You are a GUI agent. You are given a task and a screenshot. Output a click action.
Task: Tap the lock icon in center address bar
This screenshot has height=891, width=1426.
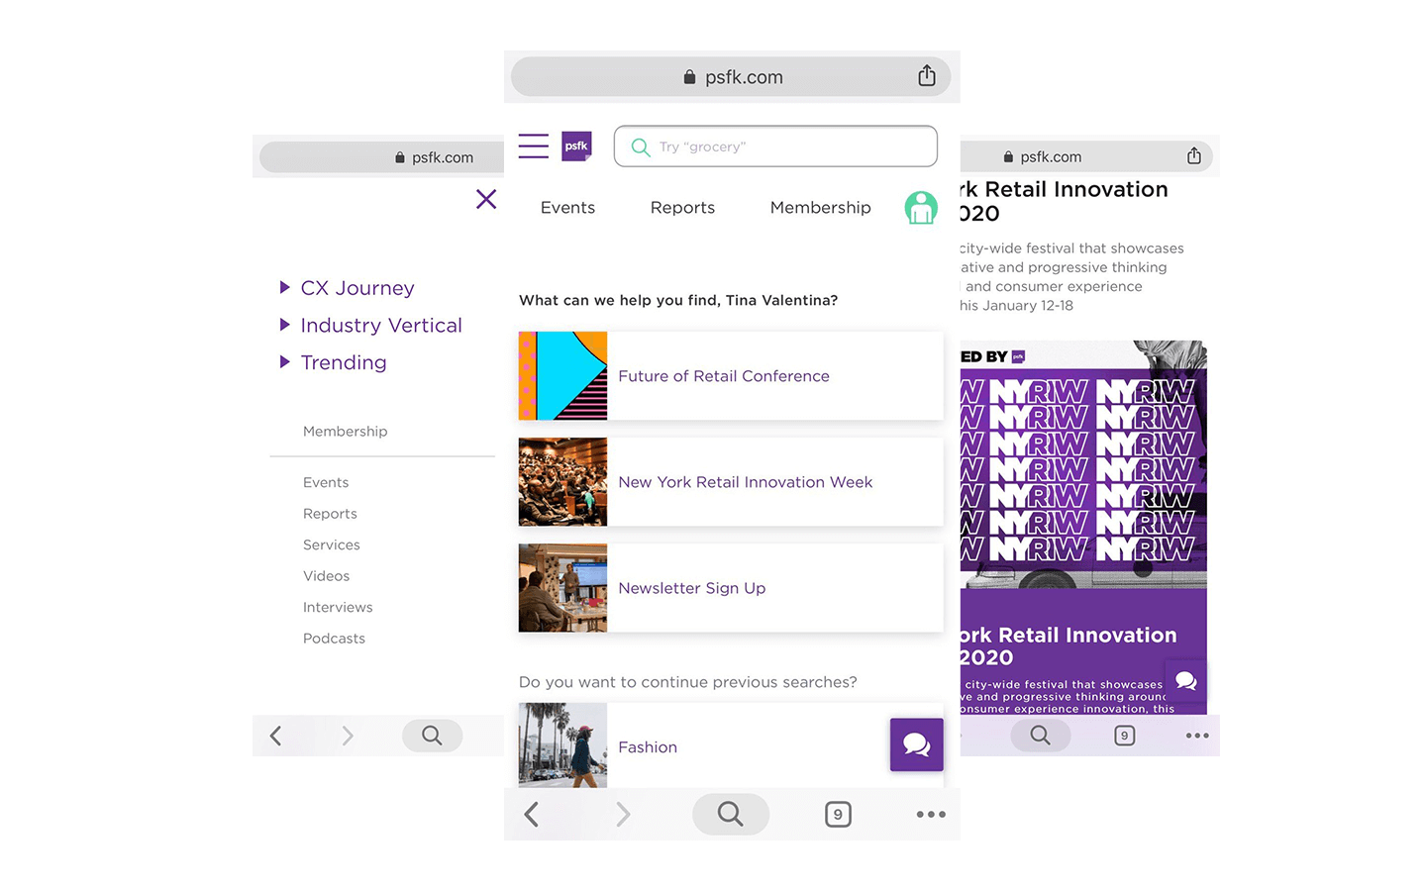pos(689,77)
